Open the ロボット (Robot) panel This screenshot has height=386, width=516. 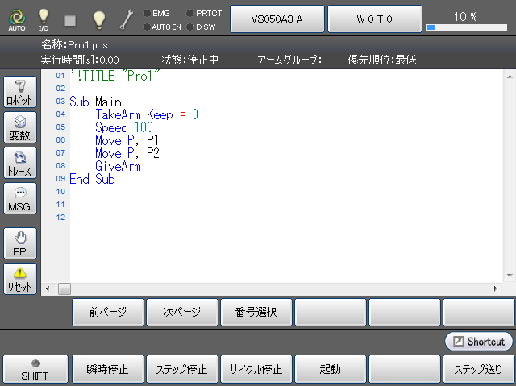tap(20, 93)
